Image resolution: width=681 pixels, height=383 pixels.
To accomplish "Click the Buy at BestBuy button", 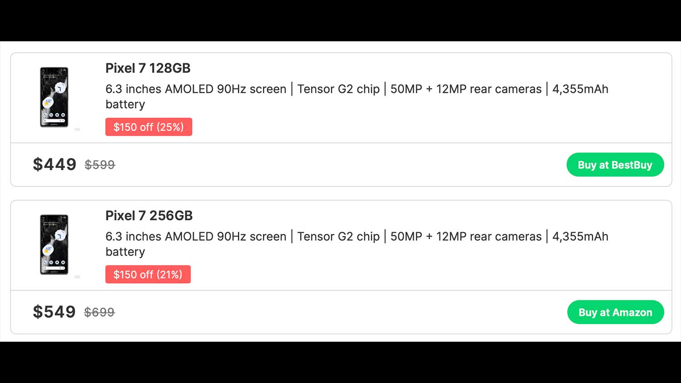I will click(x=615, y=165).
